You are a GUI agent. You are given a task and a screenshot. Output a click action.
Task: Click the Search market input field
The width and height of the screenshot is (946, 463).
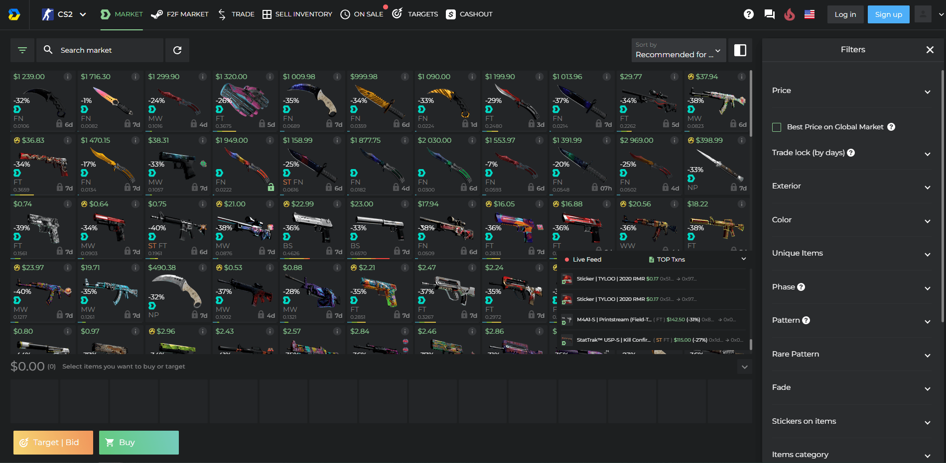point(100,50)
